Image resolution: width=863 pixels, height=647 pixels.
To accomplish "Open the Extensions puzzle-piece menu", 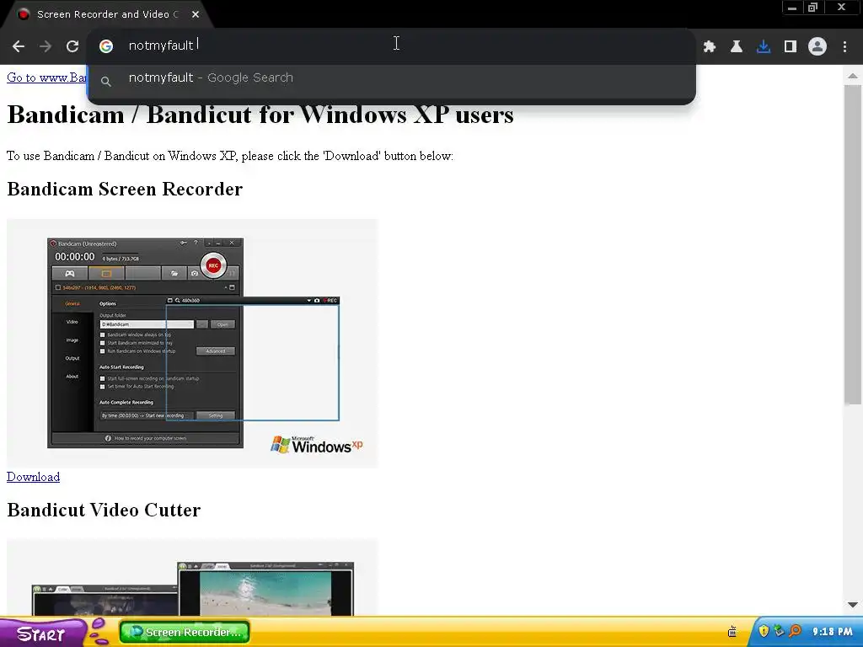I will (x=710, y=46).
